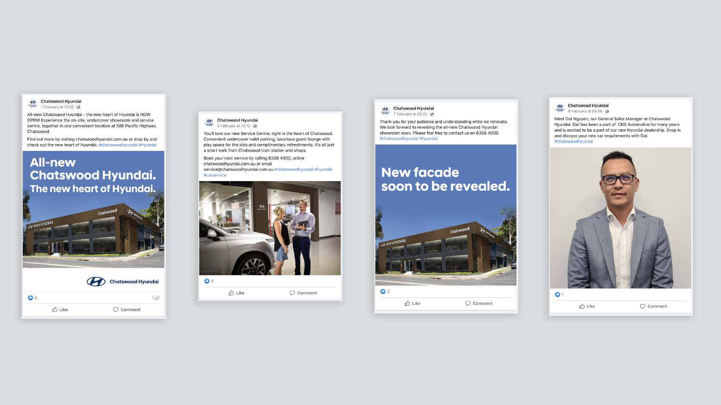Viewport: 721px width, 405px height.
Task: Click timestamp 2 February at 10:12
Action: (x=233, y=126)
